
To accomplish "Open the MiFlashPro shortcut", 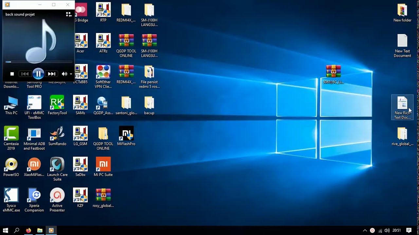I will click(126, 136).
